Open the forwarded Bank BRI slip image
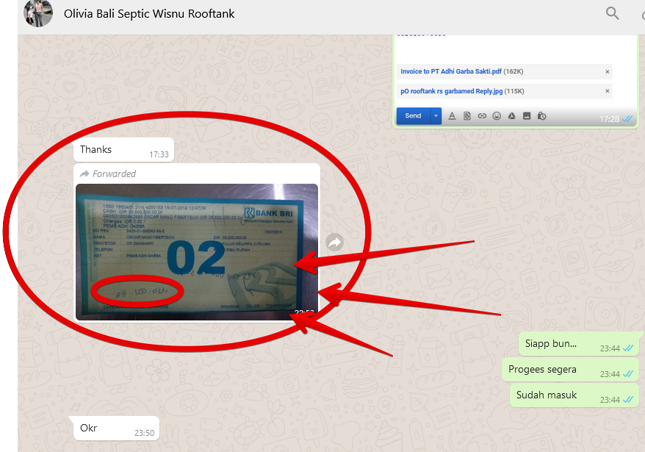Screen dimensions: 645x452 [x=197, y=251]
